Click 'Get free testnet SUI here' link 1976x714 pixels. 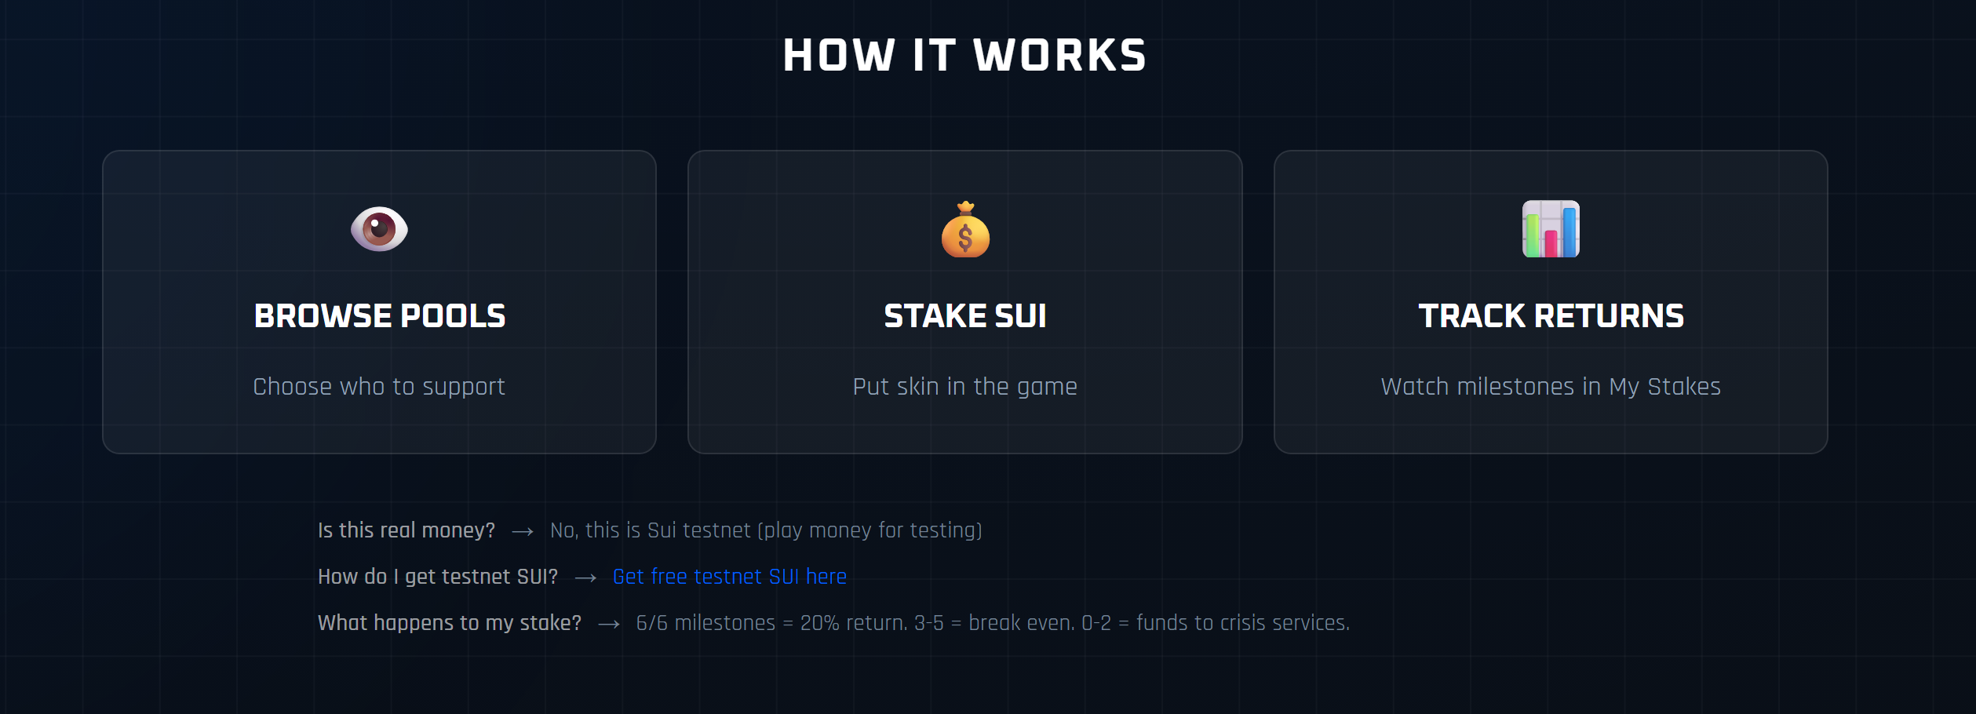pos(729,577)
